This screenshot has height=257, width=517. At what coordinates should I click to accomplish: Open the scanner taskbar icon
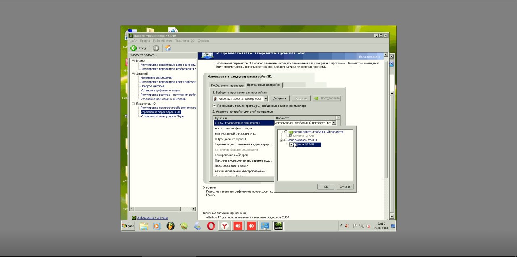point(197,226)
